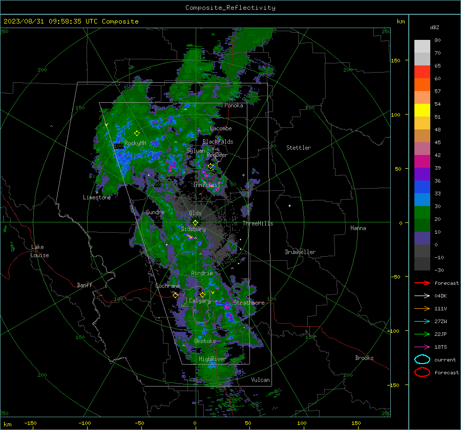Click the Brooks town label

tap(364, 358)
